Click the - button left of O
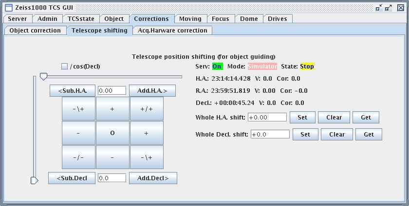 tap(78, 133)
